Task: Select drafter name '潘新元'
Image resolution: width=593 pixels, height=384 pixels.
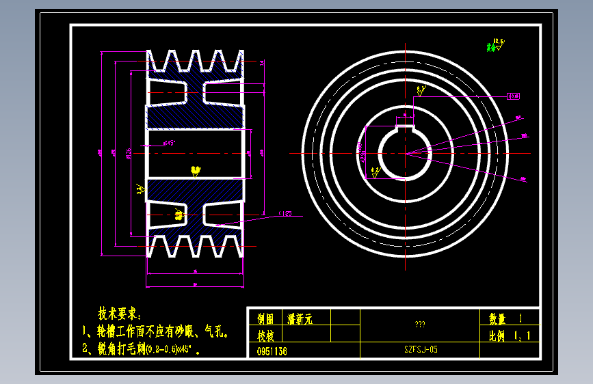Action: 300,319
